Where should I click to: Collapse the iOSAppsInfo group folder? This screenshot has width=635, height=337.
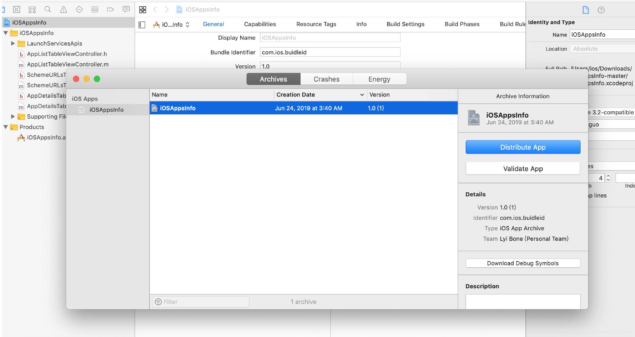click(x=6, y=33)
